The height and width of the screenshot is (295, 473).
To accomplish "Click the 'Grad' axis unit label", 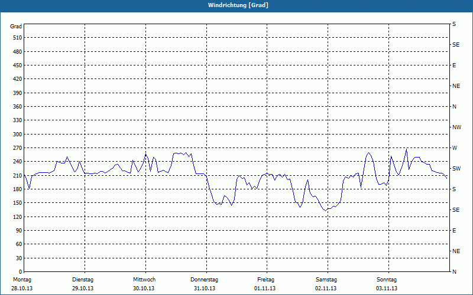I will (16, 27).
